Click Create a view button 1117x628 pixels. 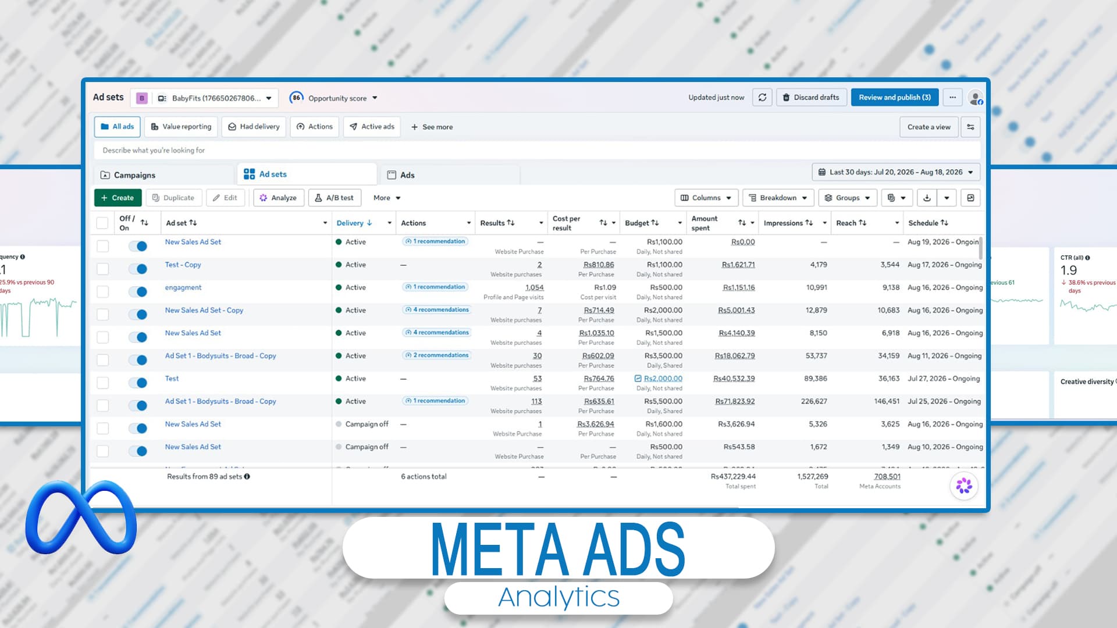click(929, 127)
